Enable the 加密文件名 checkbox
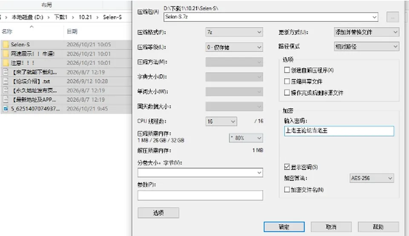The image size is (409, 236). pos(287,189)
